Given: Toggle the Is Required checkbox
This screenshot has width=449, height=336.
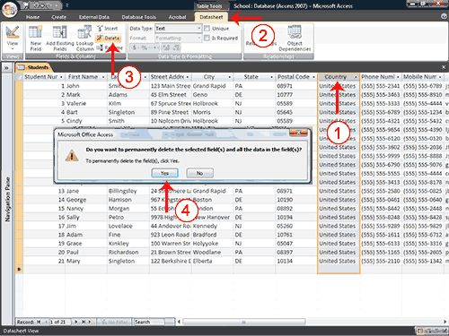Looking at the screenshot, I should 207,38.
